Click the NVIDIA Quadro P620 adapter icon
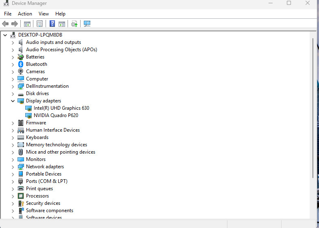 coord(28,115)
